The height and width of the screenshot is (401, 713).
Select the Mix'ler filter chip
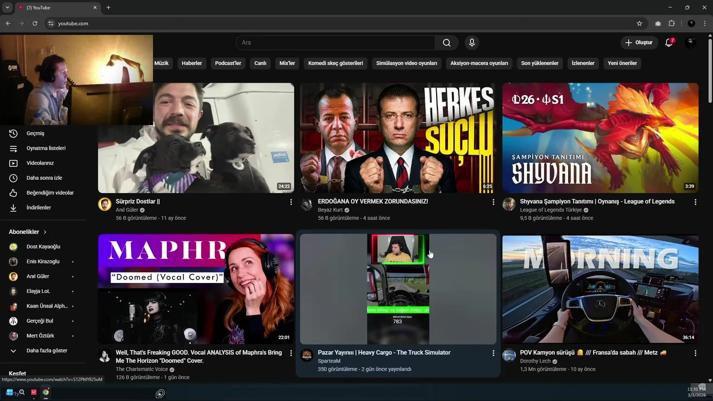287,63
